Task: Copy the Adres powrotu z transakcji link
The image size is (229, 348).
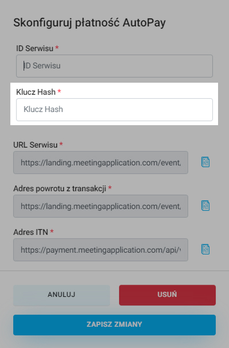Action: [x=205, y=206]
